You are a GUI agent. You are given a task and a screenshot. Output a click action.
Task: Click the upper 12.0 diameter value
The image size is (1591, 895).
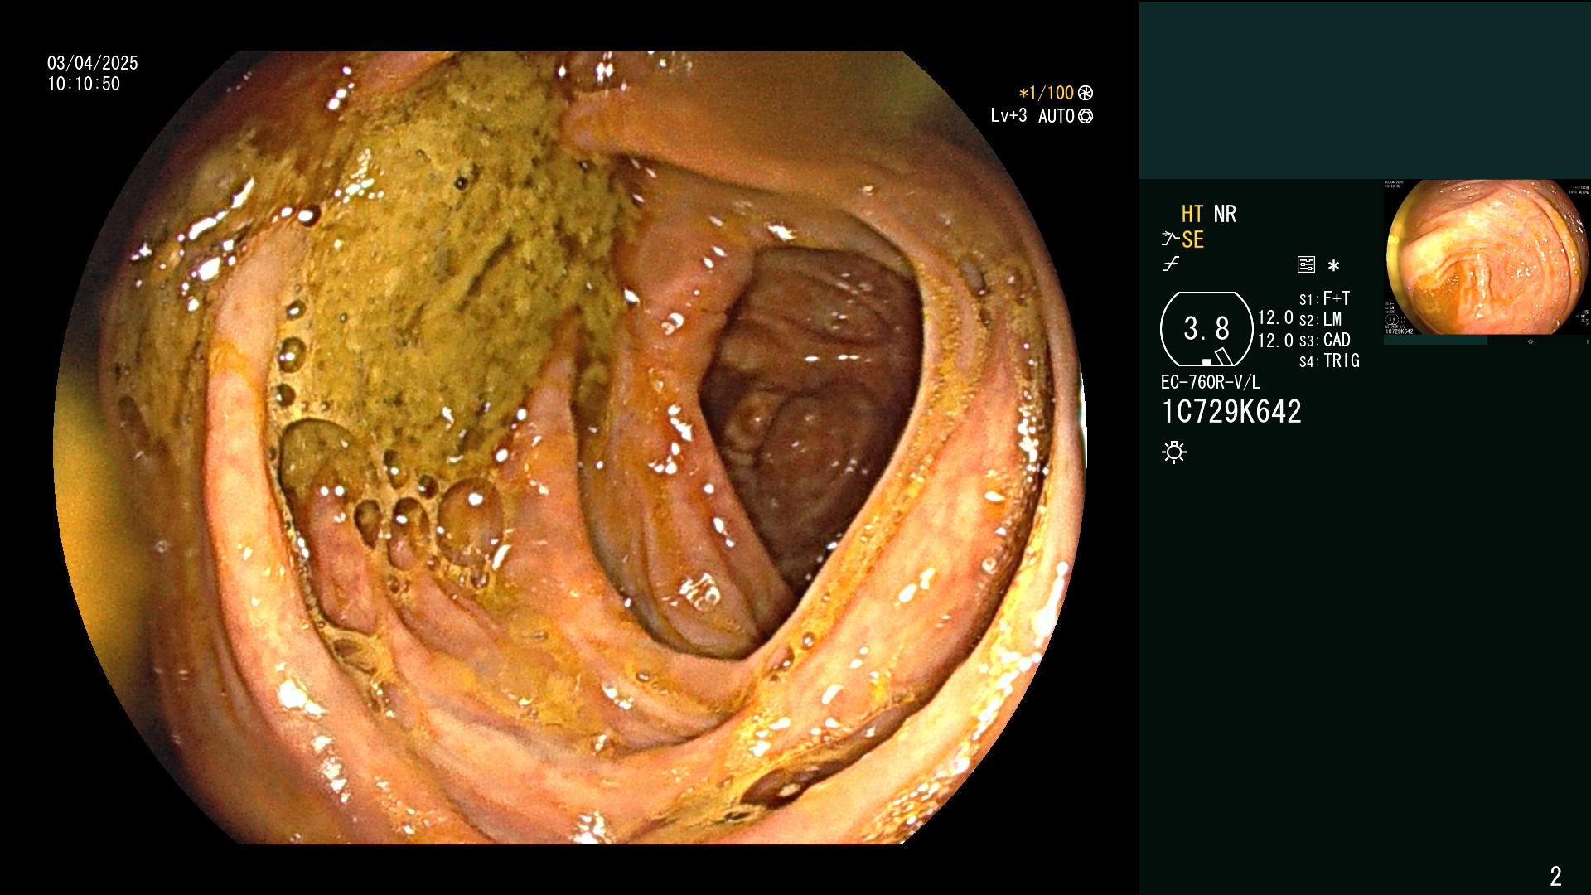(x=1275, y=318)
